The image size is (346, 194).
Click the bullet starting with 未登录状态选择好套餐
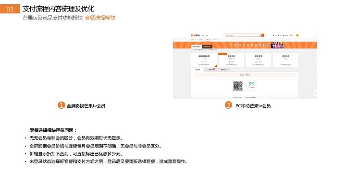click(x=108, y=161)
